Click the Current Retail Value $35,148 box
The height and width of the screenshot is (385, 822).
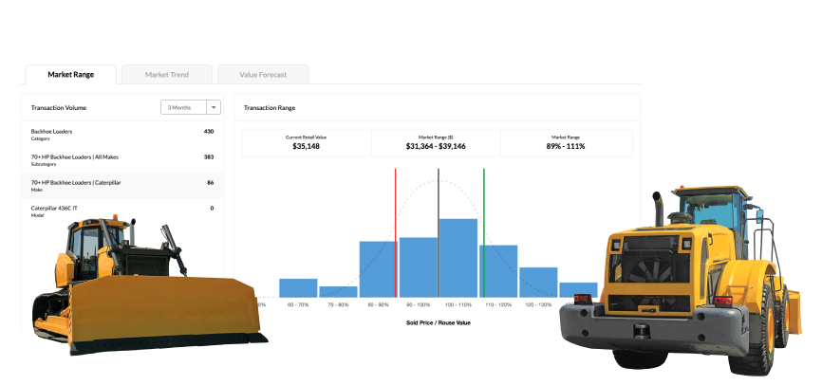coord(307,142)
